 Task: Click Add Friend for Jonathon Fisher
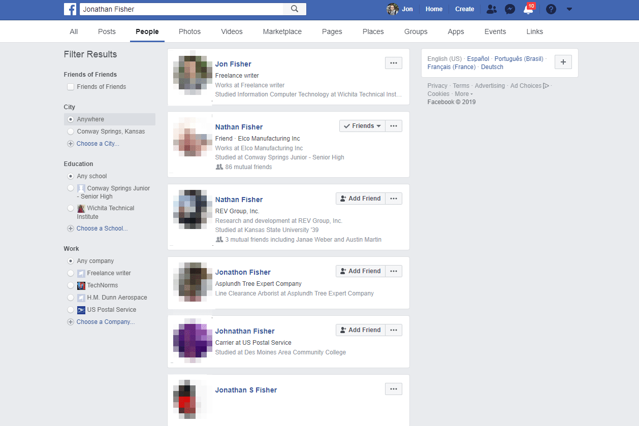coord(360,271)
